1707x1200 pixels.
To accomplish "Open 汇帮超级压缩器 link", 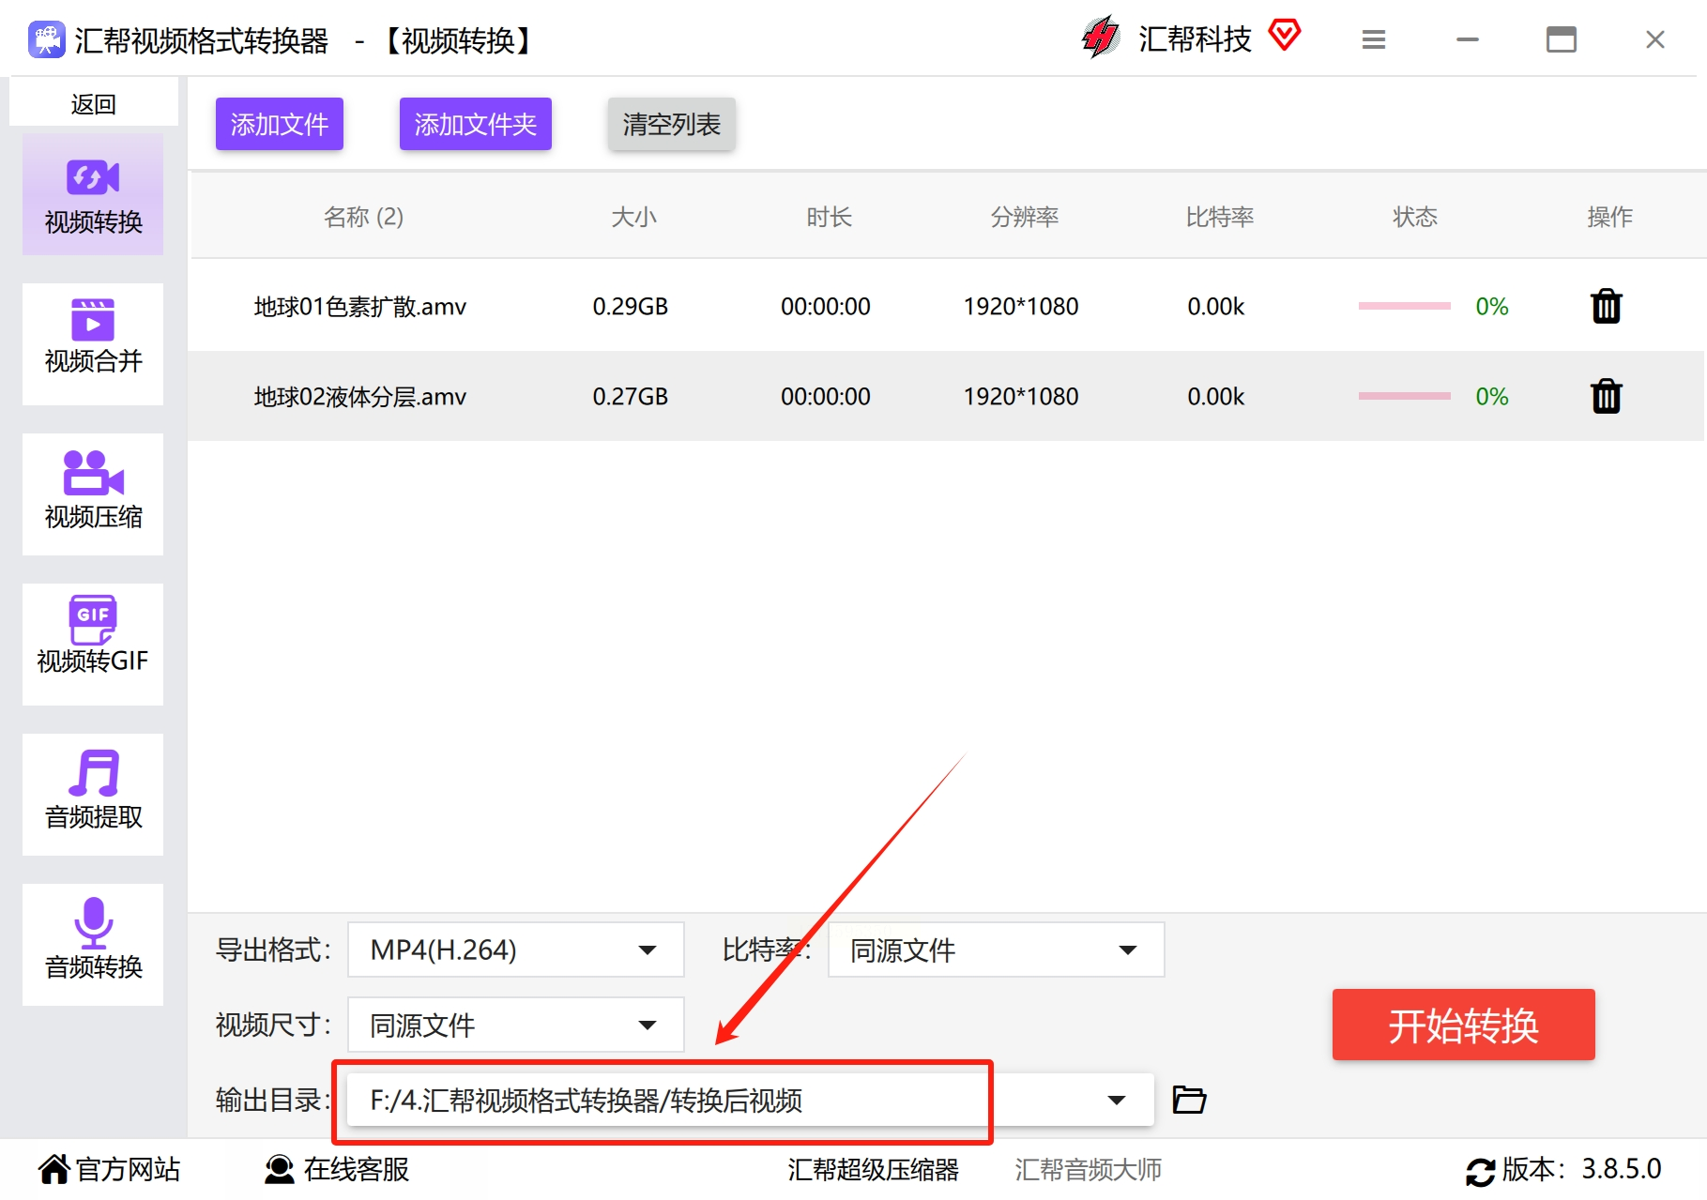I will click(873, 1169).
